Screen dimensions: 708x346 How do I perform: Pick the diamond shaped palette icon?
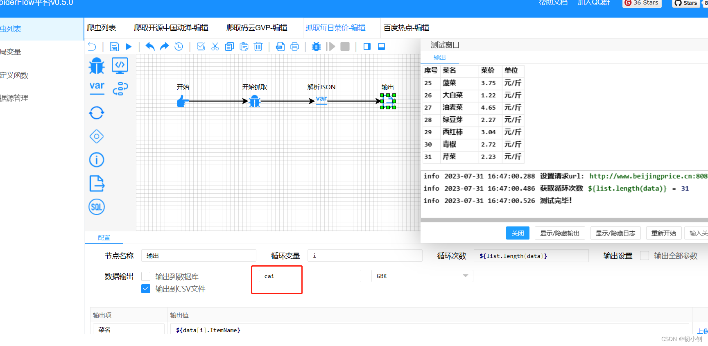[x=97, y=136]
